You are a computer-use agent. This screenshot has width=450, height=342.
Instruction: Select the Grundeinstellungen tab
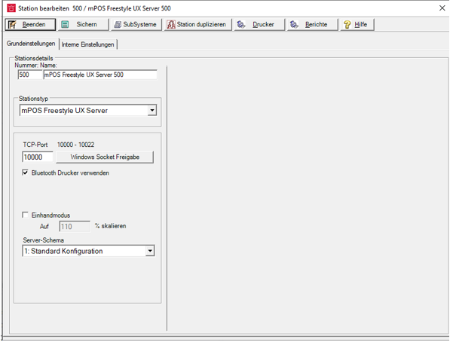click(31, 44)
